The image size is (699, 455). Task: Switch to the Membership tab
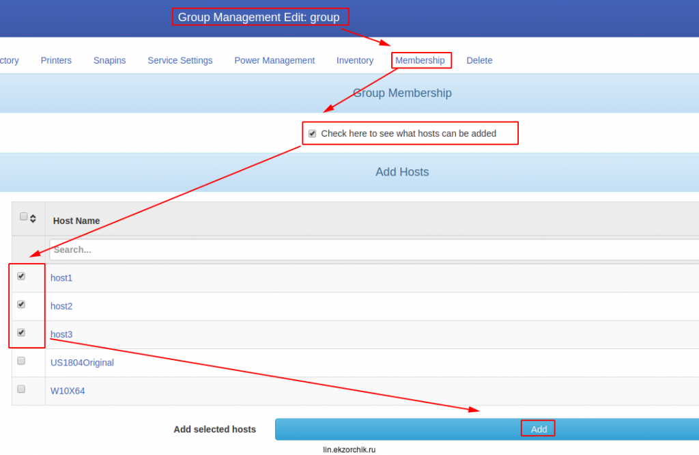420,60
